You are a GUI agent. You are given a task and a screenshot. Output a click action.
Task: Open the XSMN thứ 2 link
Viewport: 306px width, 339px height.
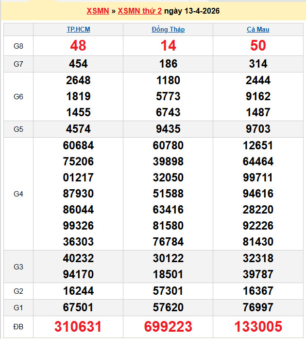tap(140, 11)
